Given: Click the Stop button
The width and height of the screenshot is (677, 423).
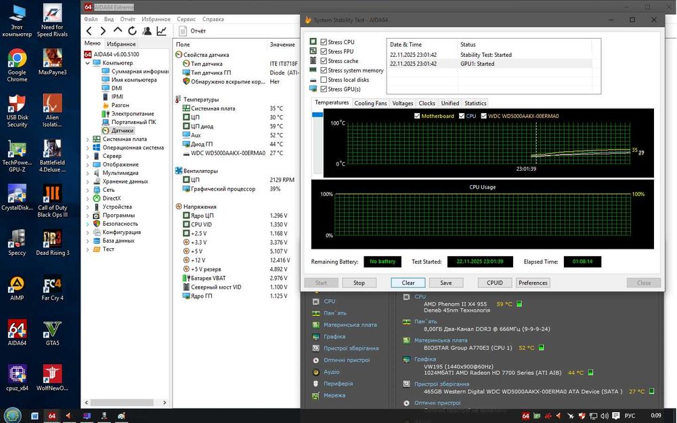Looking at the screenshot, I should coord(359,283).
